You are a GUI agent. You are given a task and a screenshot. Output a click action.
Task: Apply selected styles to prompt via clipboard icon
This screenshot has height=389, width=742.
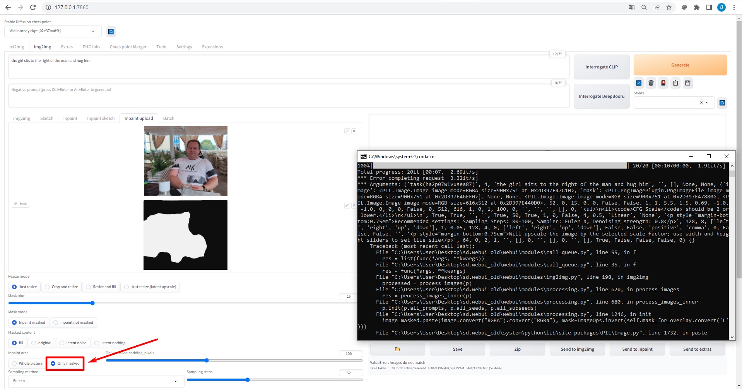point(675,83)
